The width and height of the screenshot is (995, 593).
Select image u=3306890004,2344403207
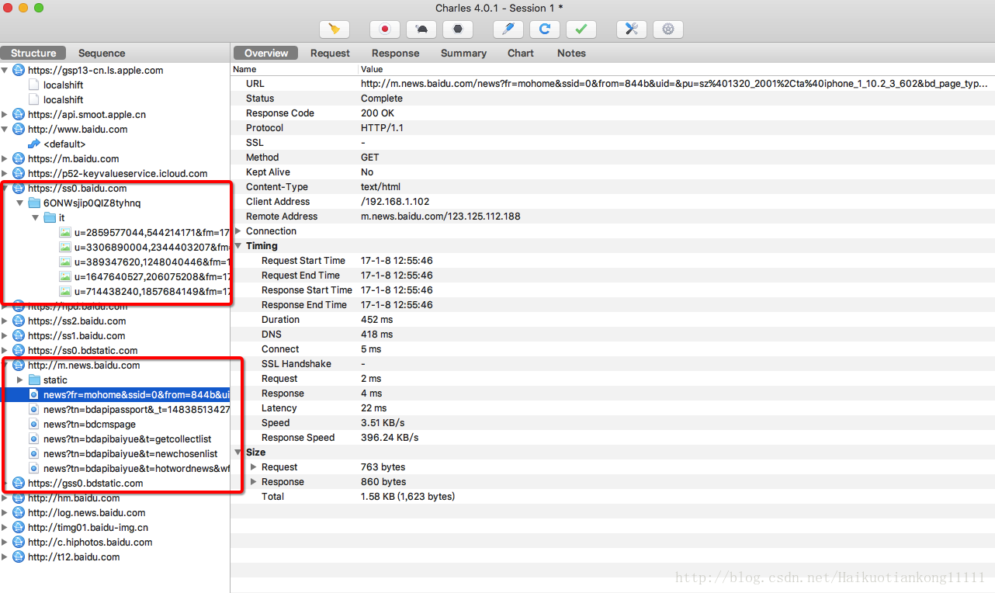click(152, 247)
